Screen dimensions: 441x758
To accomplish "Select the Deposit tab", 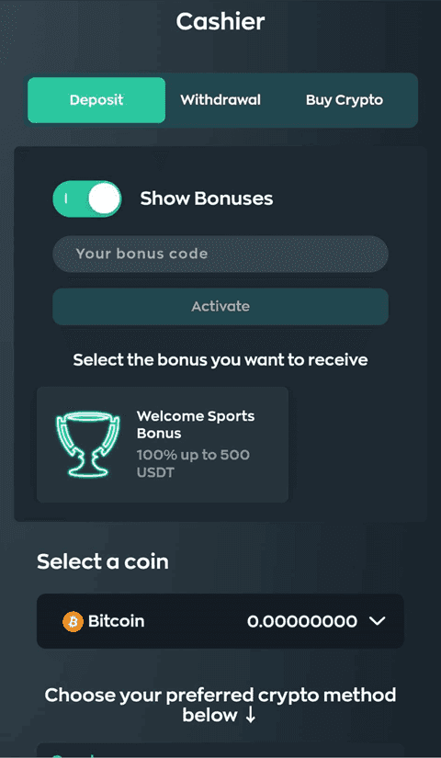I will click(x=96, y=100).
